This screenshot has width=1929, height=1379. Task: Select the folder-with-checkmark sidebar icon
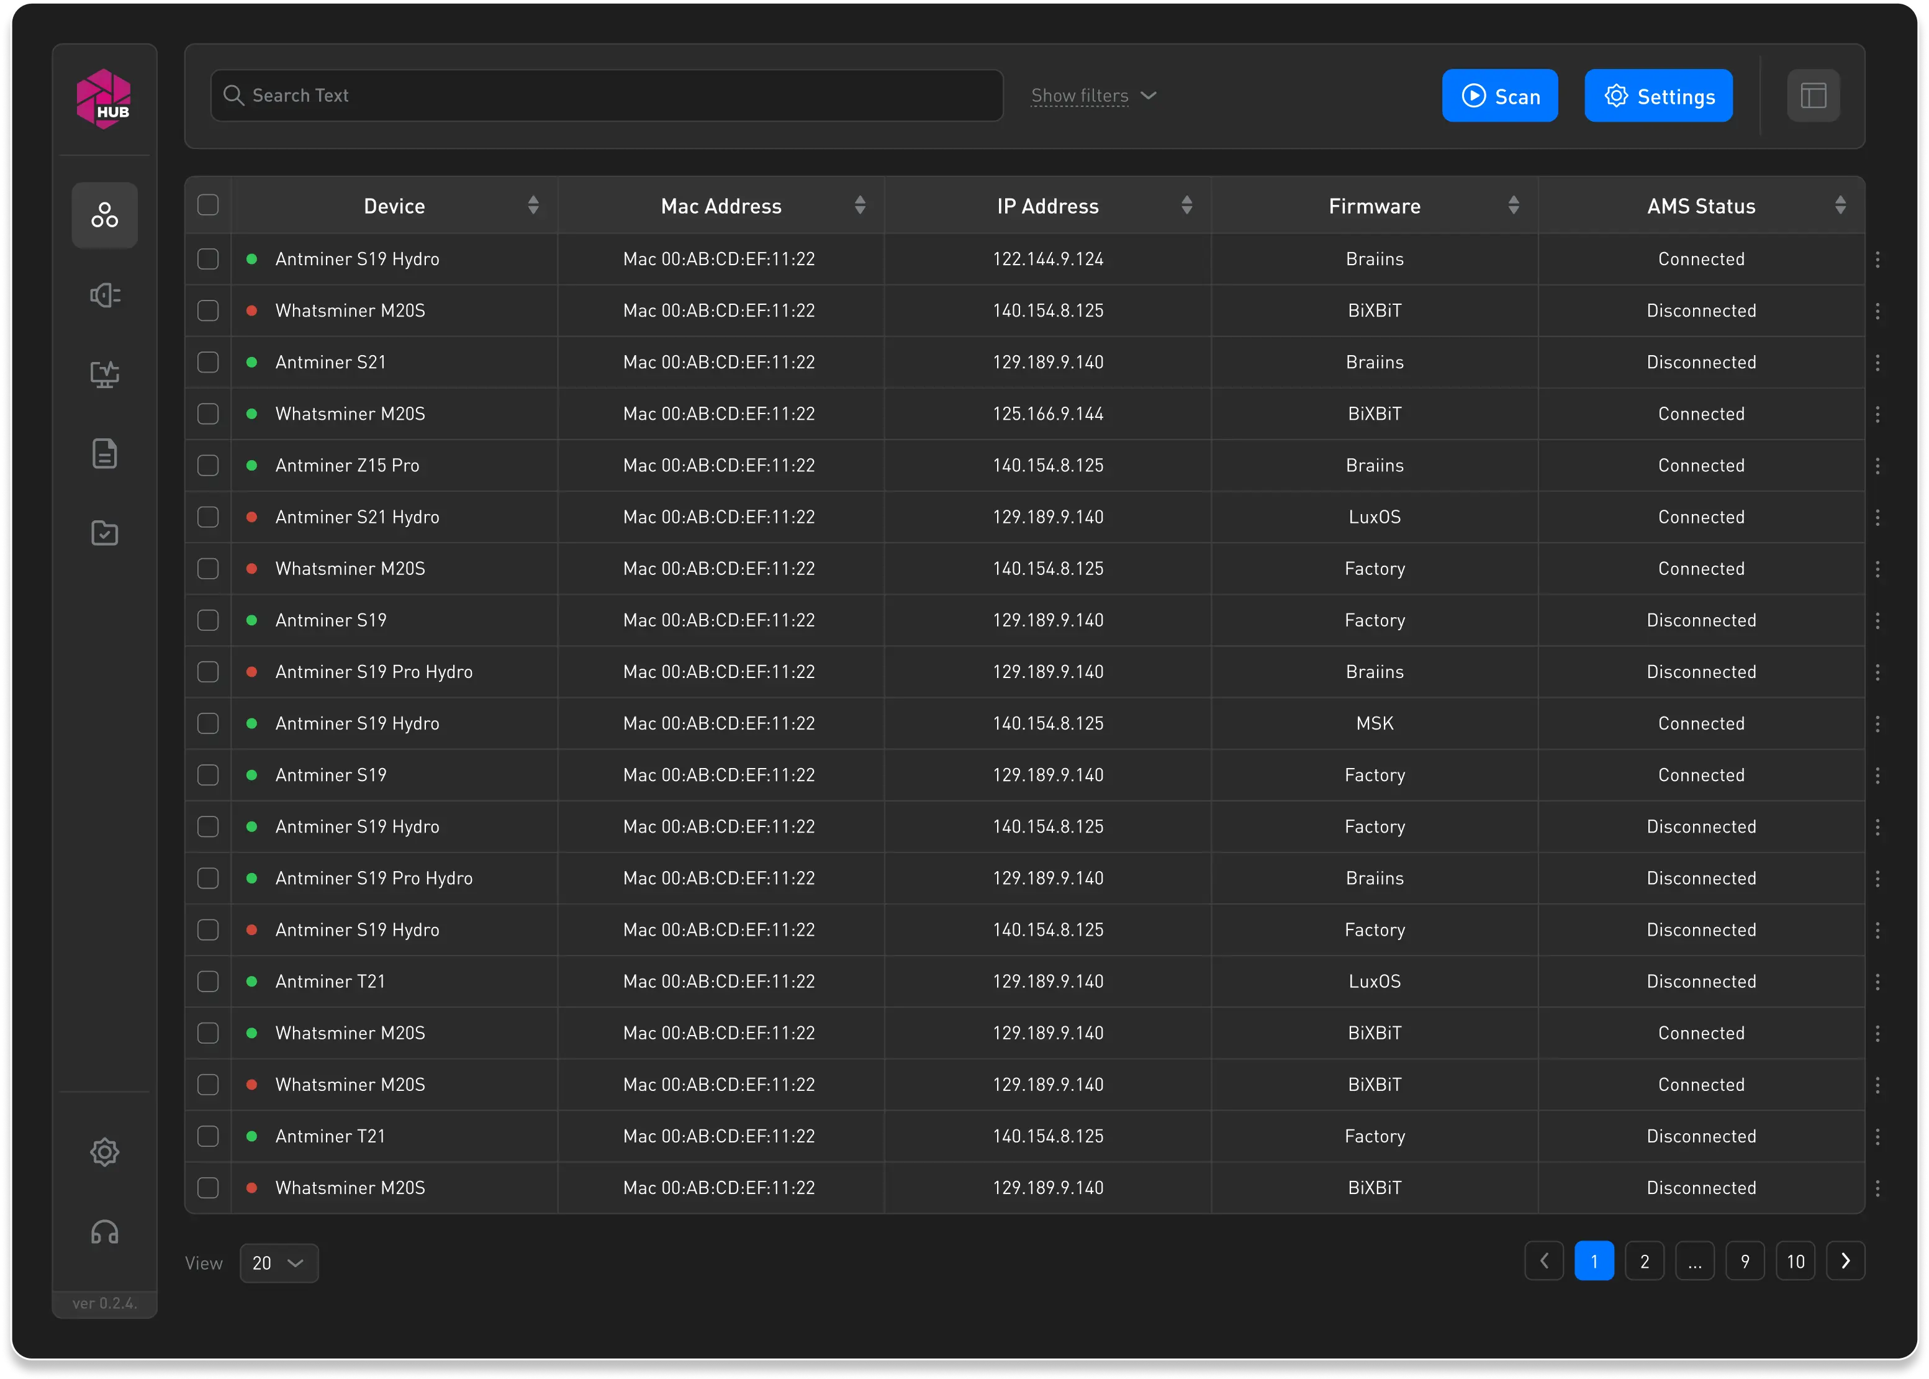pyautogui.click(x=104, y=532)
